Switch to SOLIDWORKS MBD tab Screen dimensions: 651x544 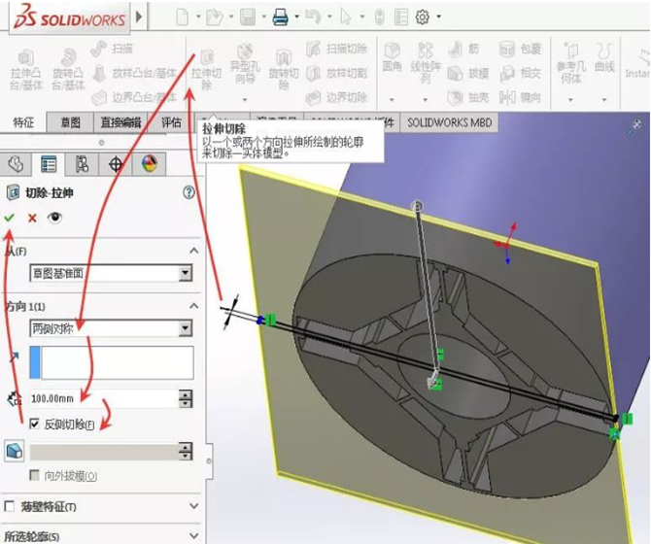(449, 122)
